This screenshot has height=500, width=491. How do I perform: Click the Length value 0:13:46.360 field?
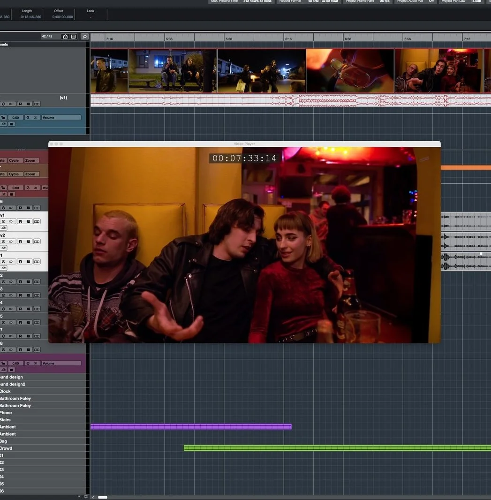point(31,17)
